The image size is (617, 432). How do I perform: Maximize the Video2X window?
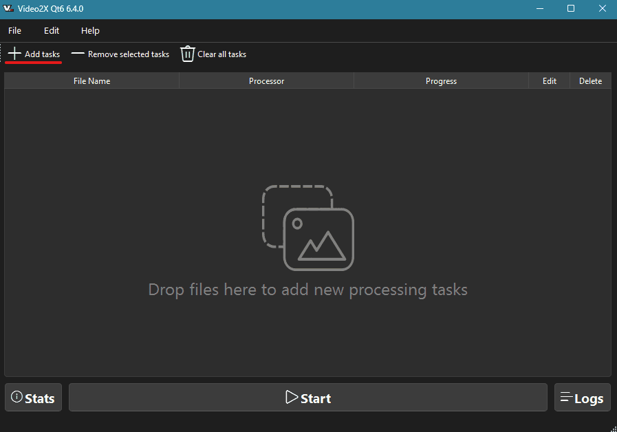click(x=571, y=9)
